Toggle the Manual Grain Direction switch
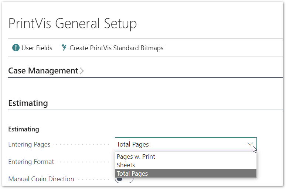Viewport: 286px width, 189px height. click(x=124, y=179)
